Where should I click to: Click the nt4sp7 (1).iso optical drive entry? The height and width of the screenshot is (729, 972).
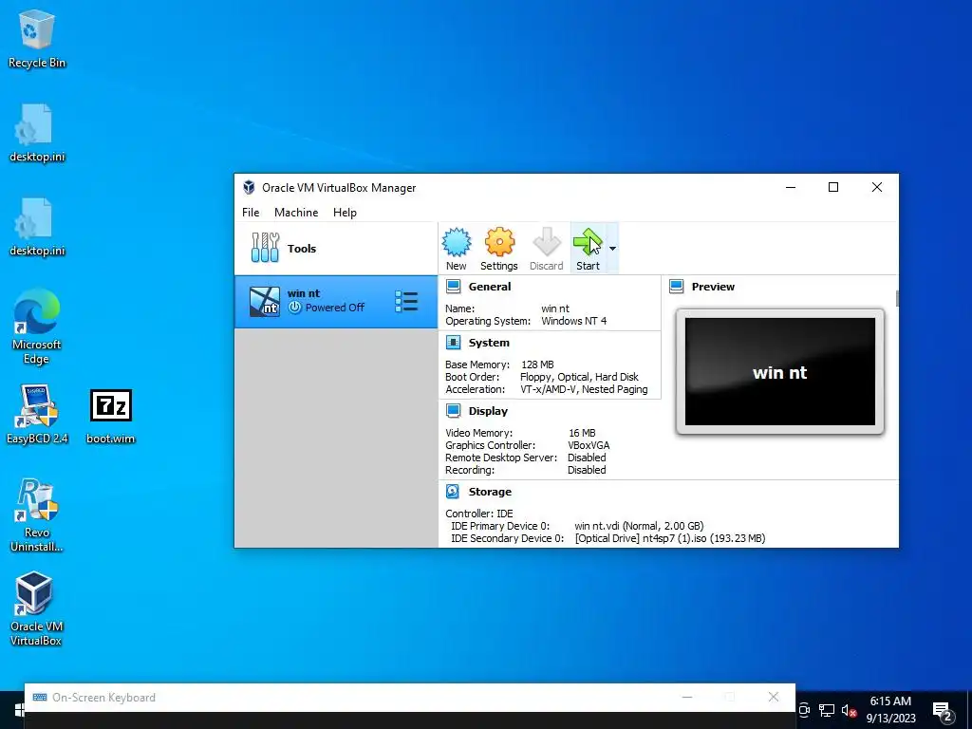670,538
